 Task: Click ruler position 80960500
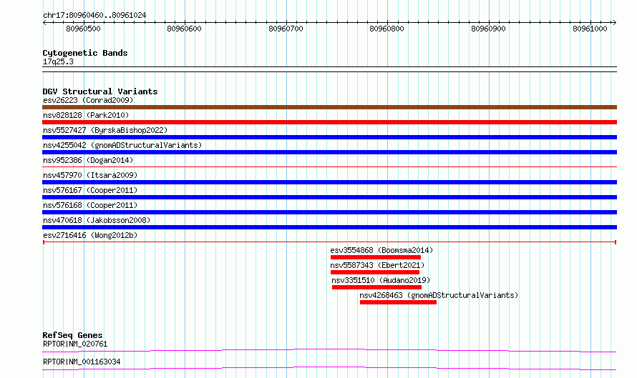click(83, 29)
